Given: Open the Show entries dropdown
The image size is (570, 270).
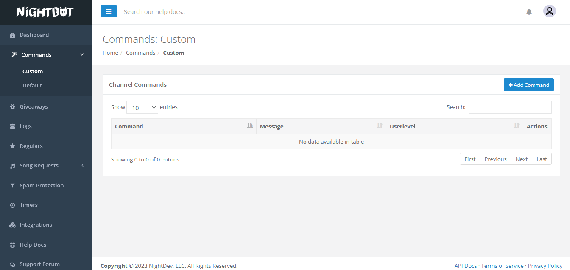Looking at the screenshot, I should [142, 108].
